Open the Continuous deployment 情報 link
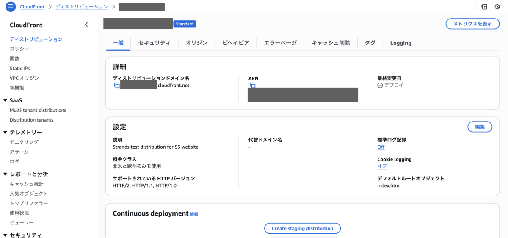Screen dimensions: 508x238 tap(194, 214)
